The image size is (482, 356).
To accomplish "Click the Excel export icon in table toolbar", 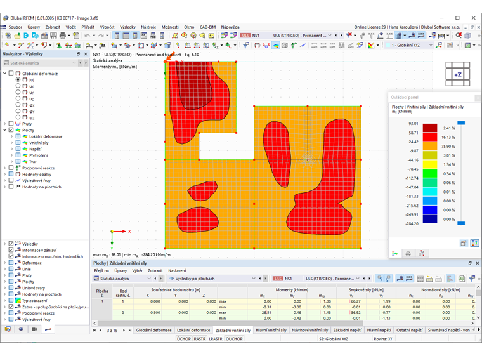I will coord(462,279).
